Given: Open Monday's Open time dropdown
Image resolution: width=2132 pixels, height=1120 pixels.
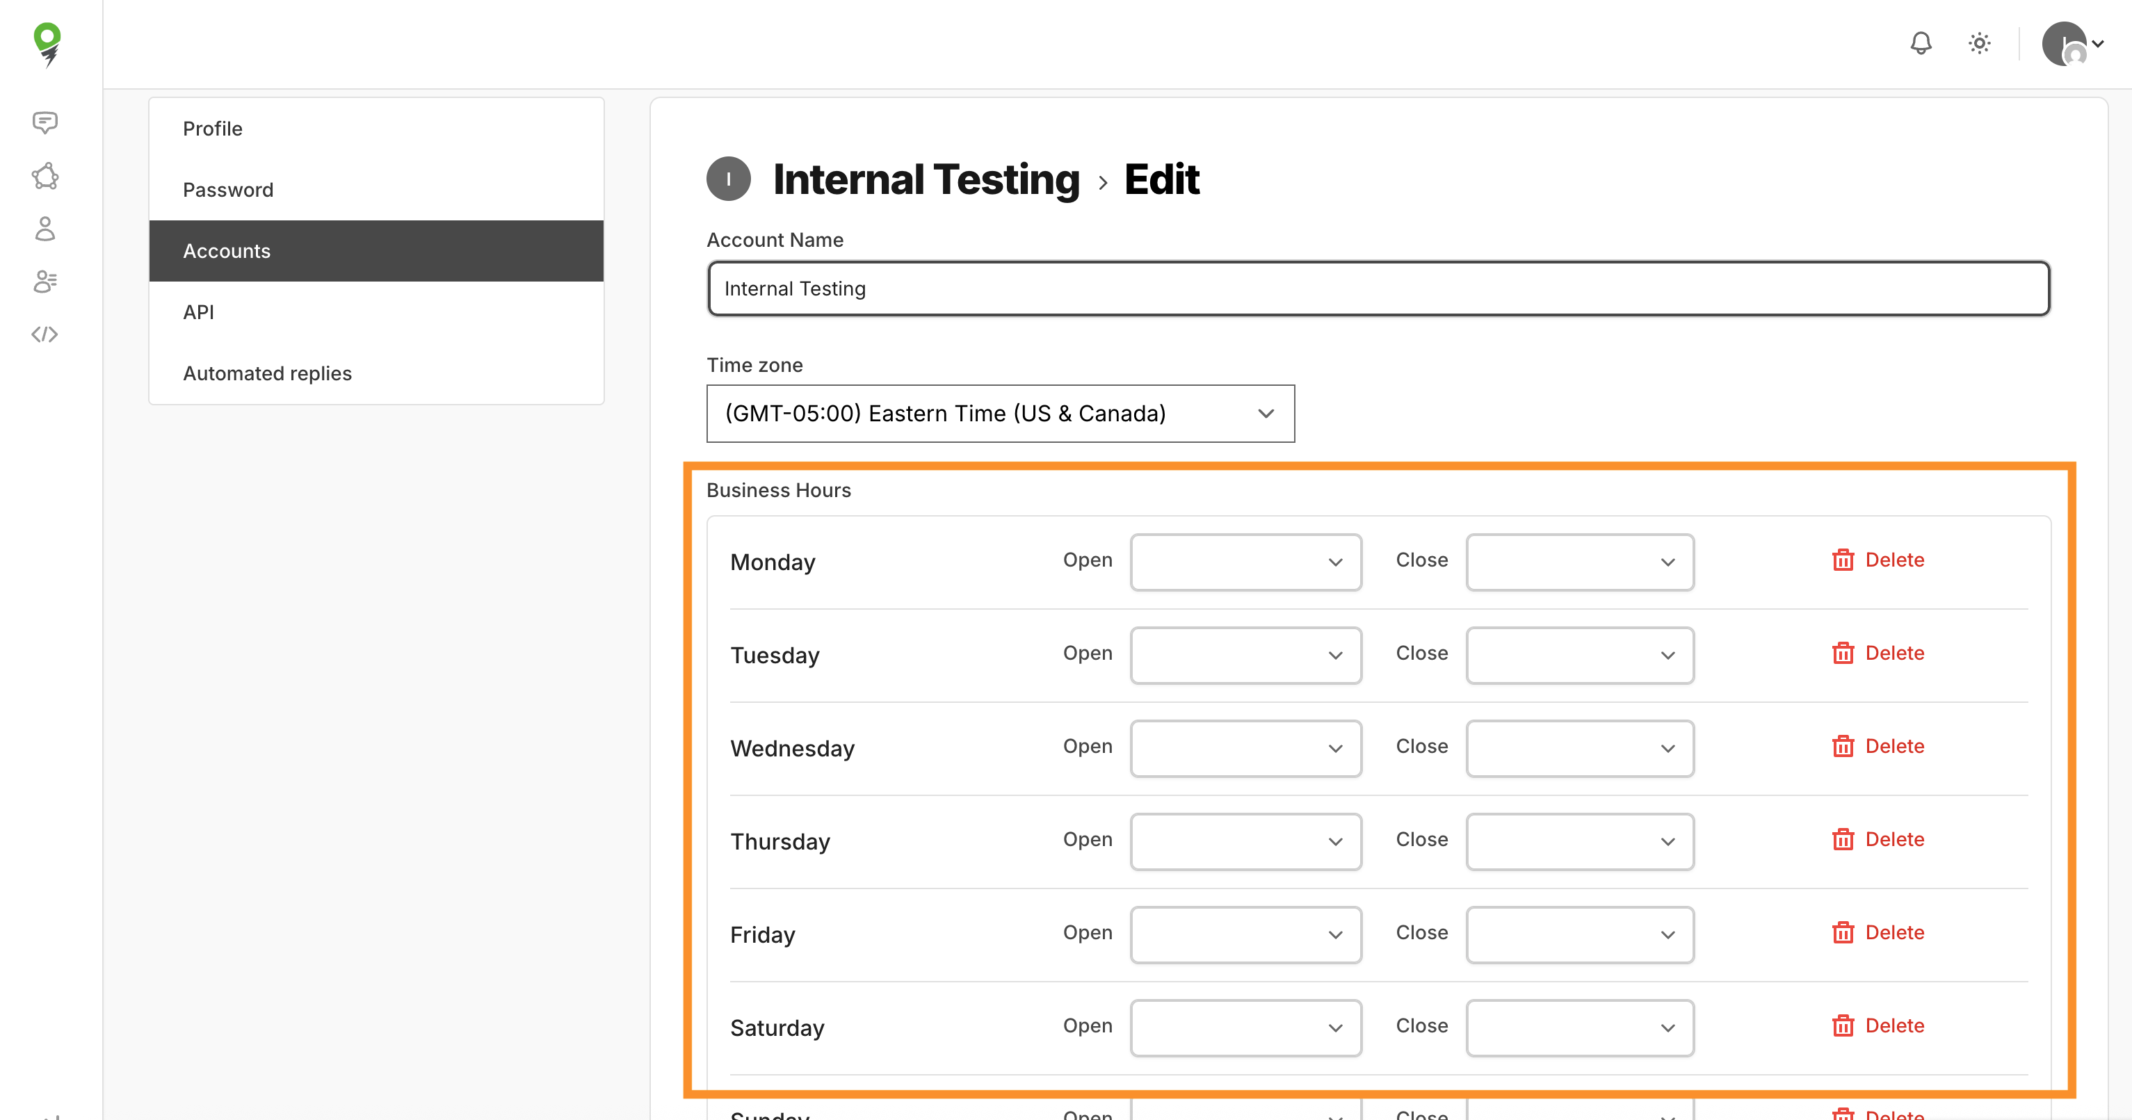Looking at the screenshot, I should pos(1245,562).
